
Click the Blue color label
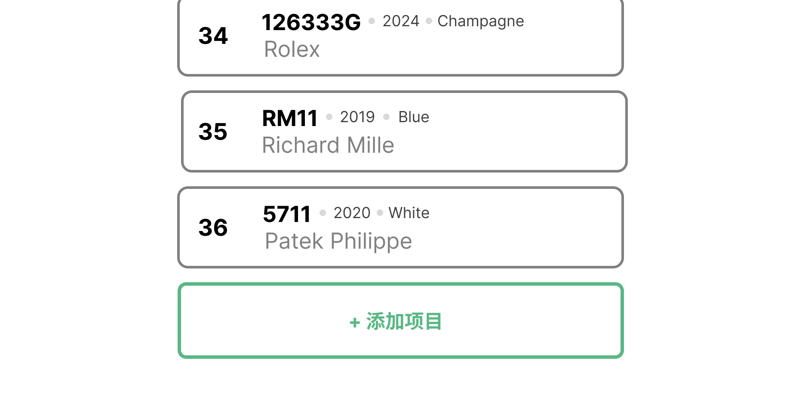pyautogui.click(x=413, y=117)
